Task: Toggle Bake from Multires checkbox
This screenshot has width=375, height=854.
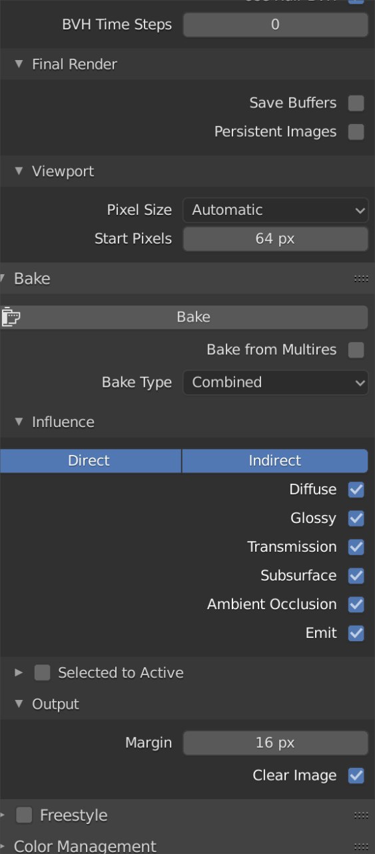Action: pos(356,350)
